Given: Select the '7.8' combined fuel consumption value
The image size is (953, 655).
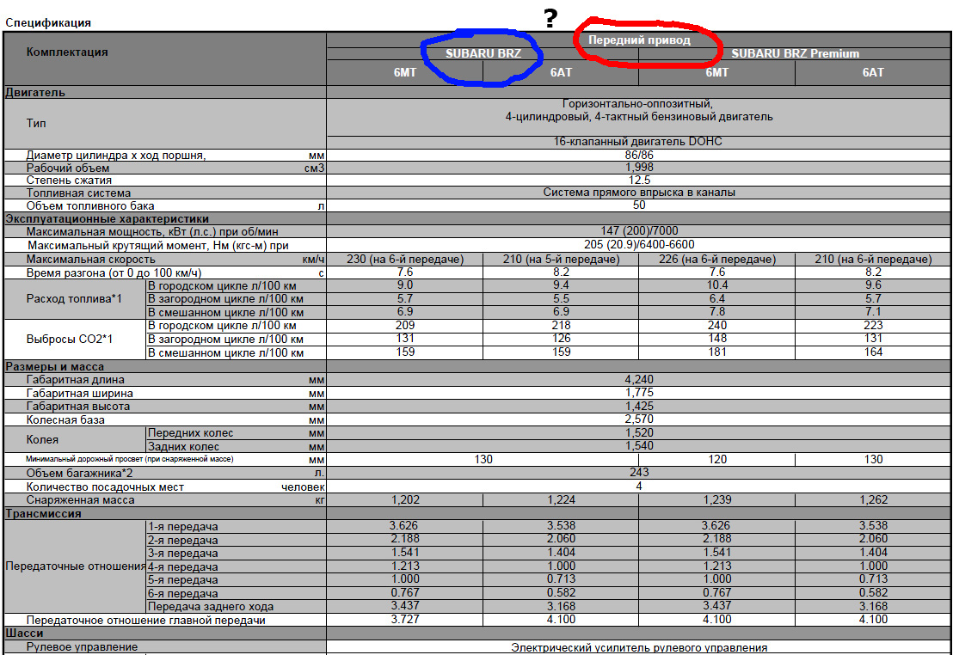Looking at the screenshot, I should coord(717,312).
